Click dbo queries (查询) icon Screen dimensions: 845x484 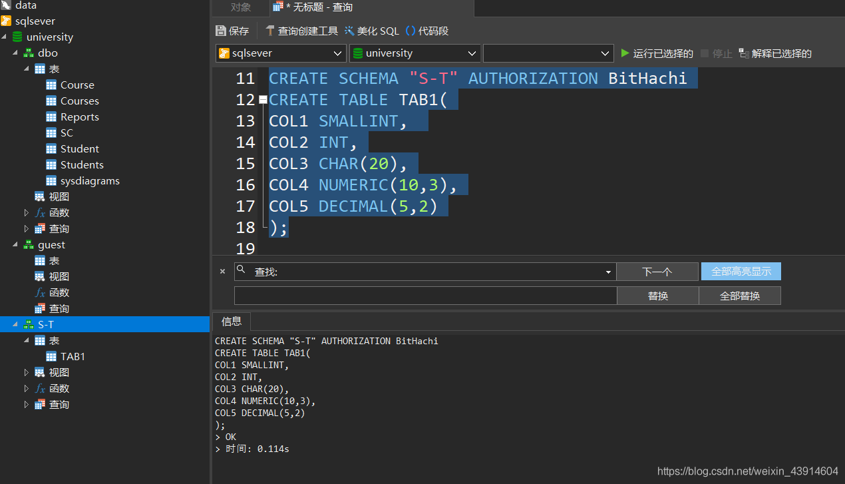click(40, 229)
